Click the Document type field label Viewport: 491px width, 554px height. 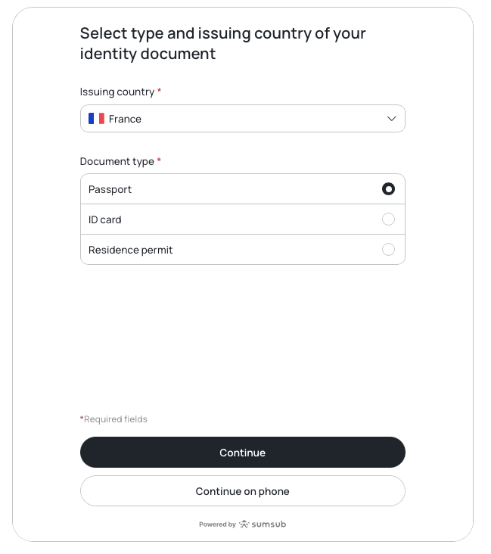pos(117,161)
